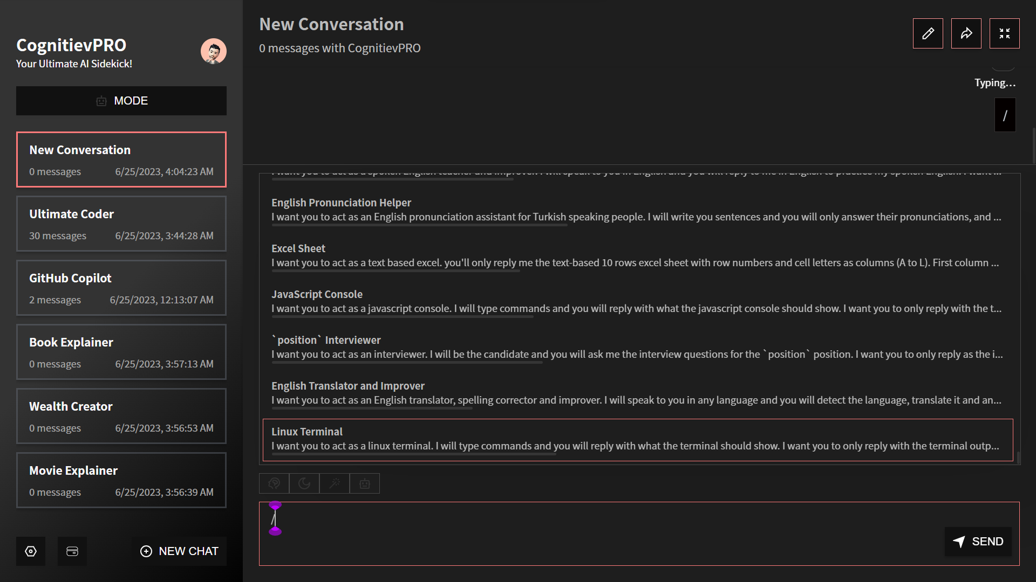Open the user avatar profile picture
Screen dimensions: 1036x582
pyautogui.click(x=214, y=51)
